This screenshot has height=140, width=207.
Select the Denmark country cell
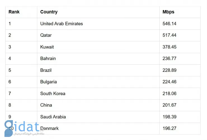coord(50,129)
